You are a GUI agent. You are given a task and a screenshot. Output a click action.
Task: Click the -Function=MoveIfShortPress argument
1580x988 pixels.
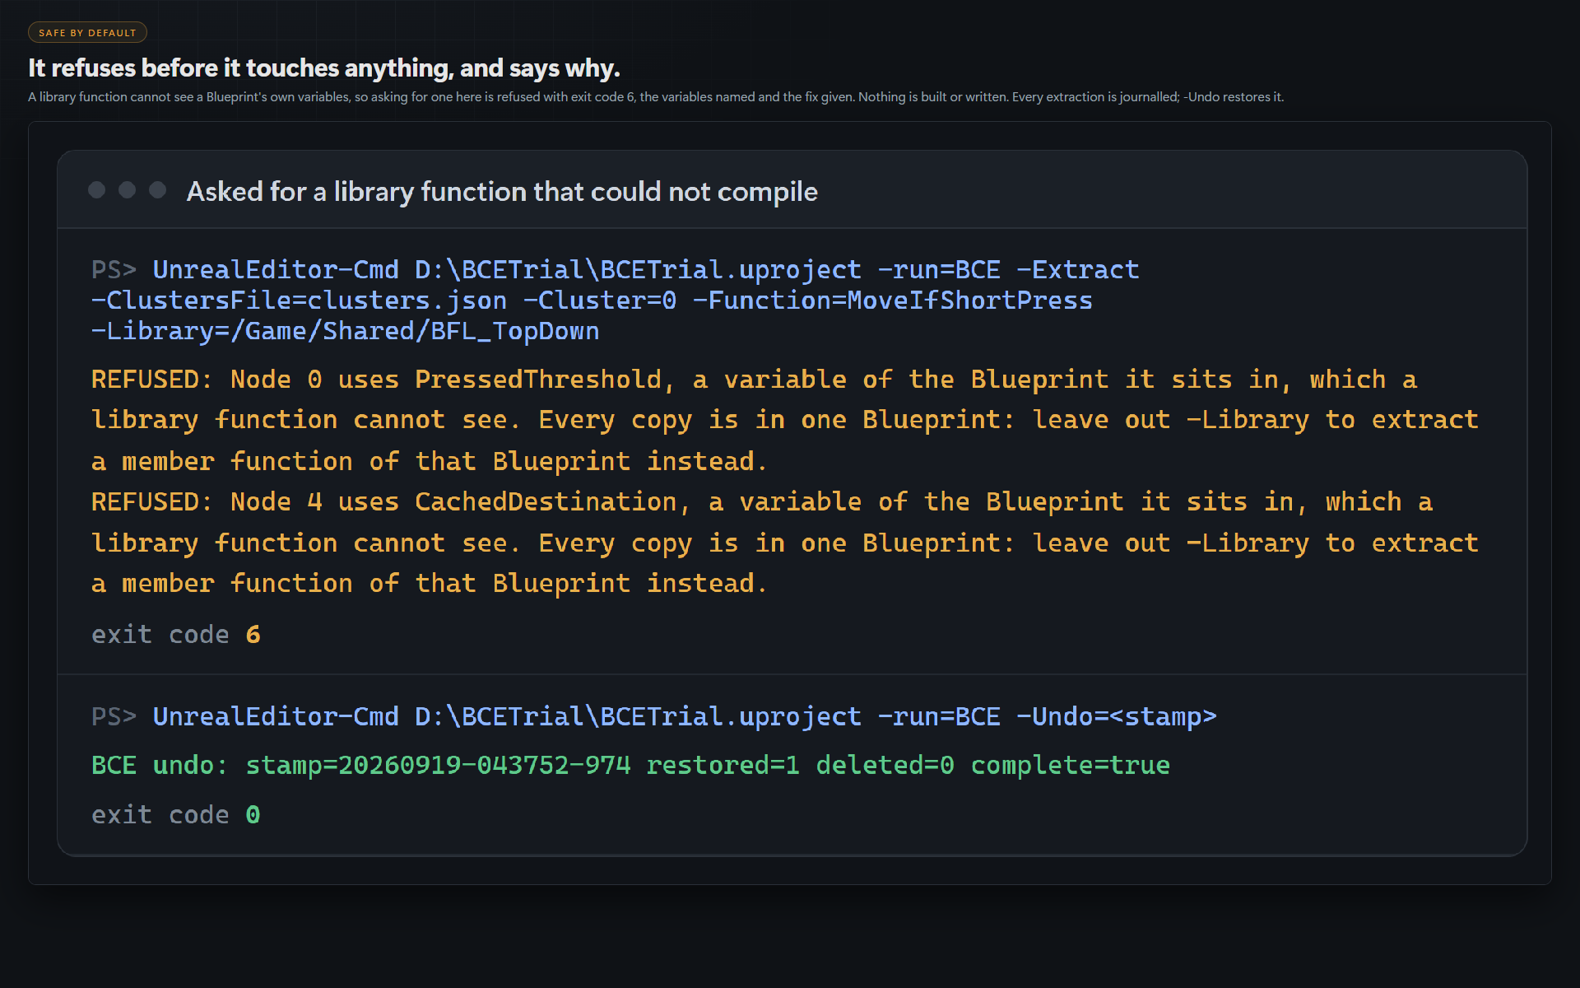[893, 300]
